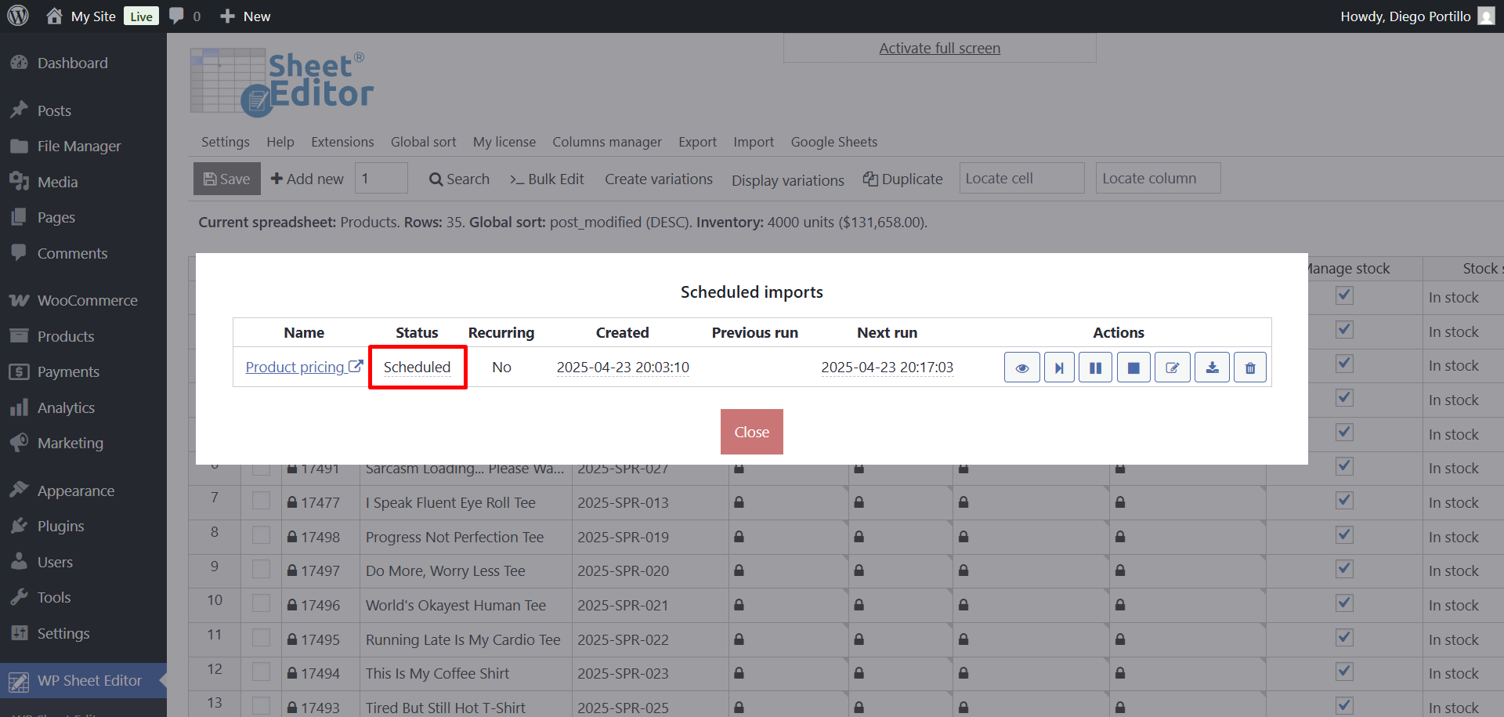Go to Plugins in admin sidebar
The height and width of the screenshot is (717, 1504).
[60, 526]
